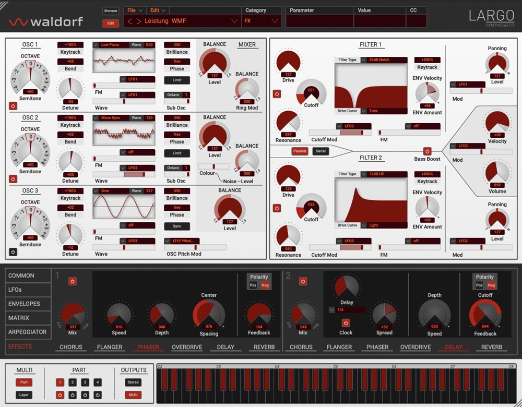Toggle OSC 1 power button

[13, 105]
